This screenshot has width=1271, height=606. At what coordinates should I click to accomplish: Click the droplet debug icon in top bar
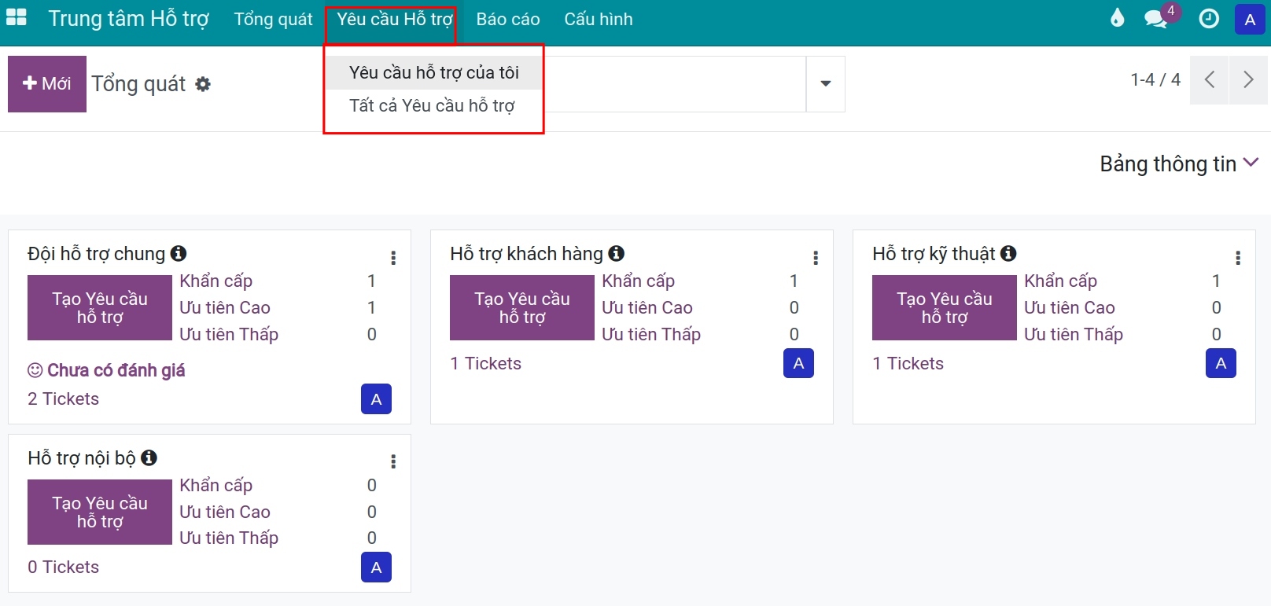click(1117, 18)
